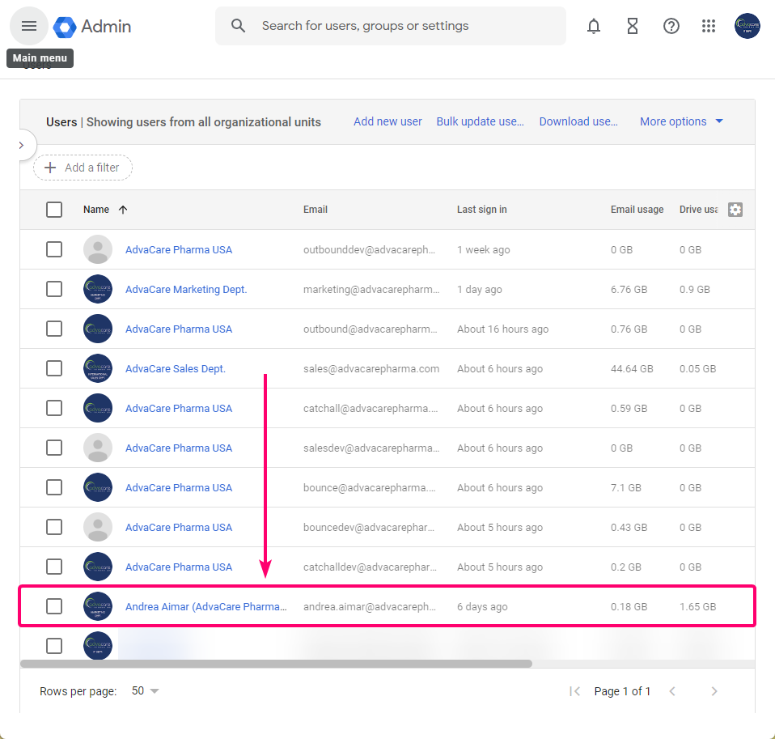Go to the previous page arrow

(x=672, y=691)
